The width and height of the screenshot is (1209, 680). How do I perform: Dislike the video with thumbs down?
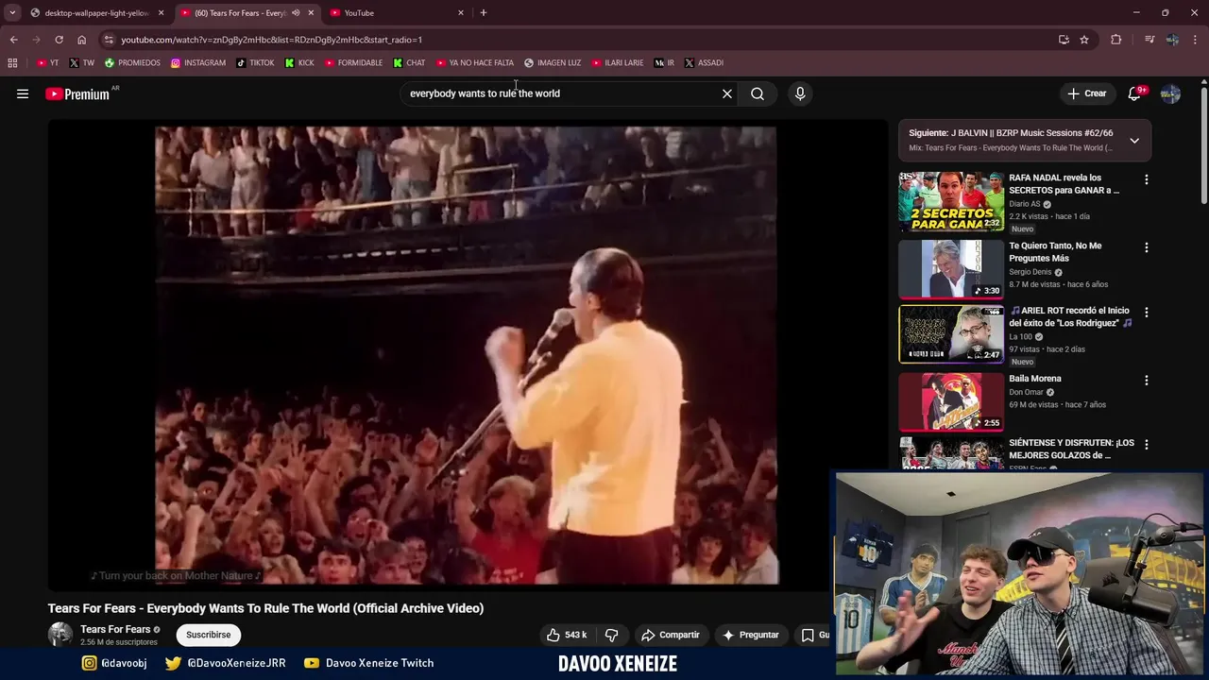click(x=611, y=635)
